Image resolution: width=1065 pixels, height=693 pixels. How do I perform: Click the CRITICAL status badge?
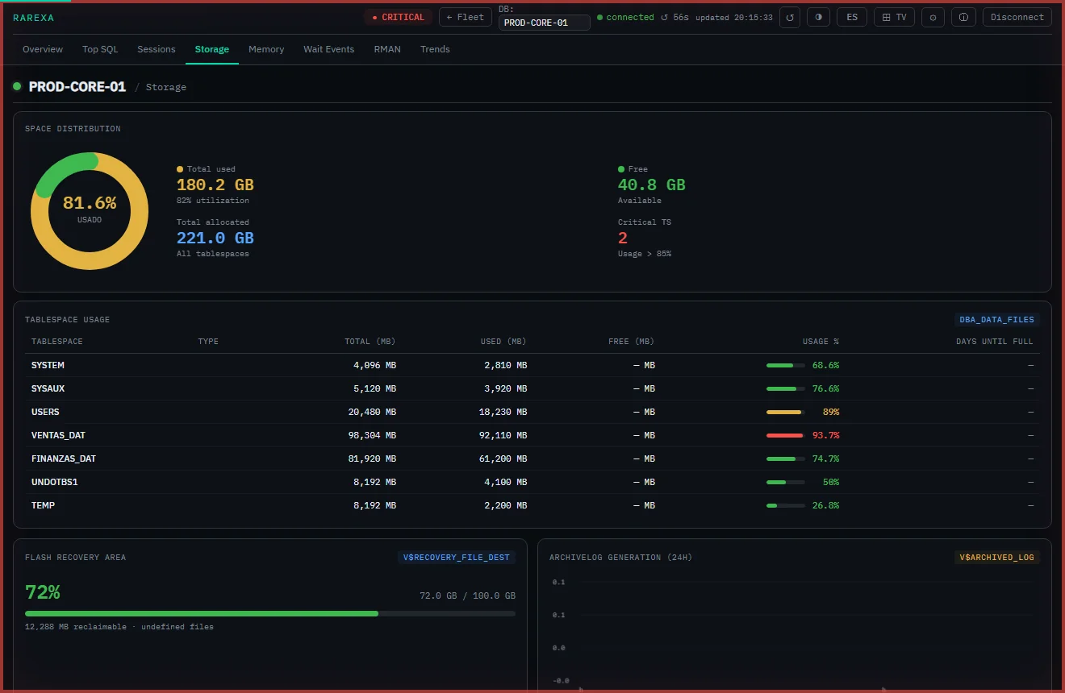(397, 17)
